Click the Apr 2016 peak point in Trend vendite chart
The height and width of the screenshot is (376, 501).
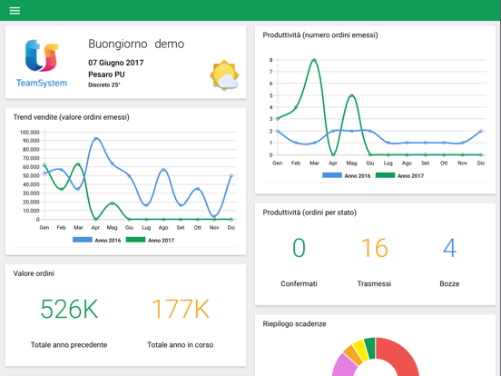95,139
